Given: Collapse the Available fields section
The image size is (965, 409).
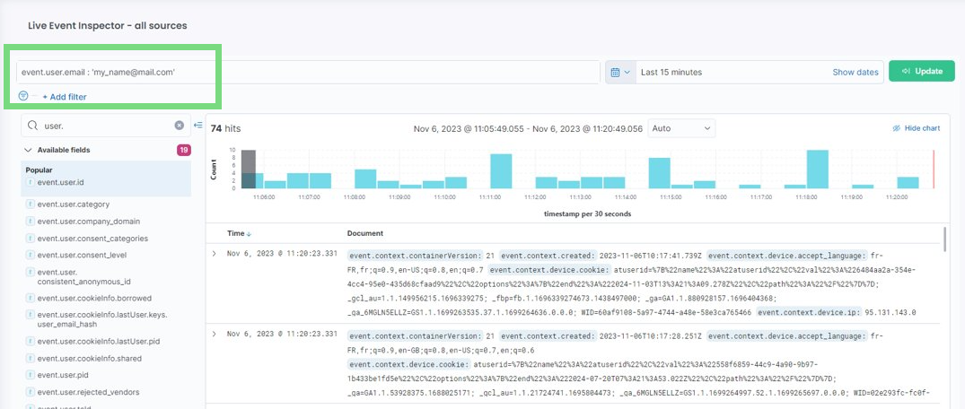Looking at the screenshot, I should pyautogui.click(x=29, y=150).
